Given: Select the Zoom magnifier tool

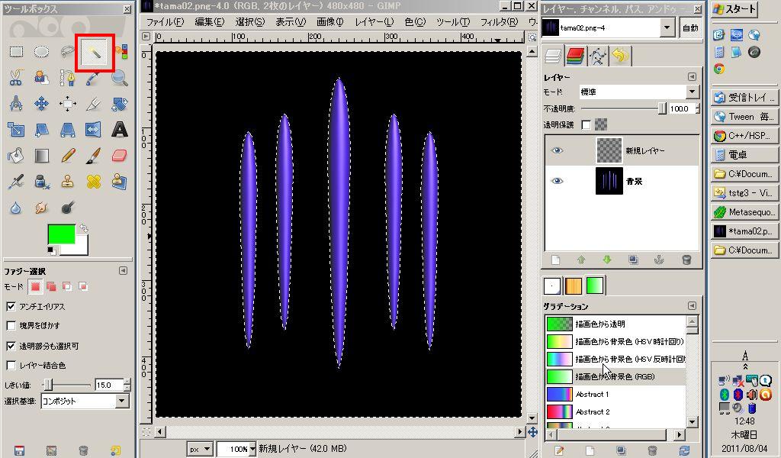Looking at the screenshot, I should click(120, 78).
